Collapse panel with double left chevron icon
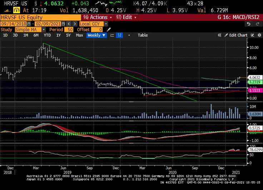The width and height of the screenshot is (263, 190). click(219, 35)
